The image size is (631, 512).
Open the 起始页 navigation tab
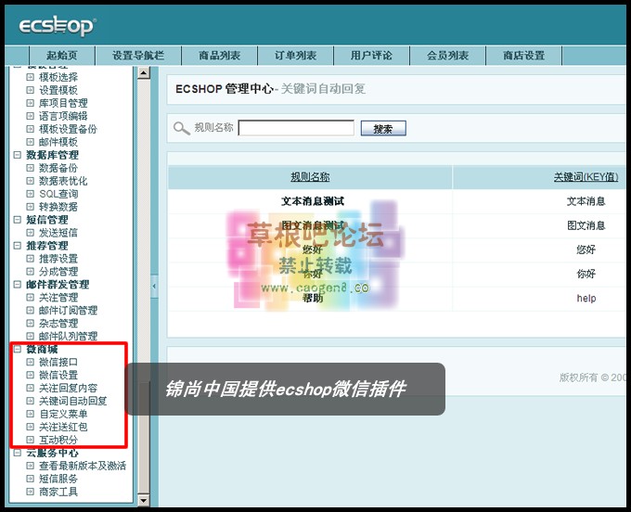(x=62, y=56)
